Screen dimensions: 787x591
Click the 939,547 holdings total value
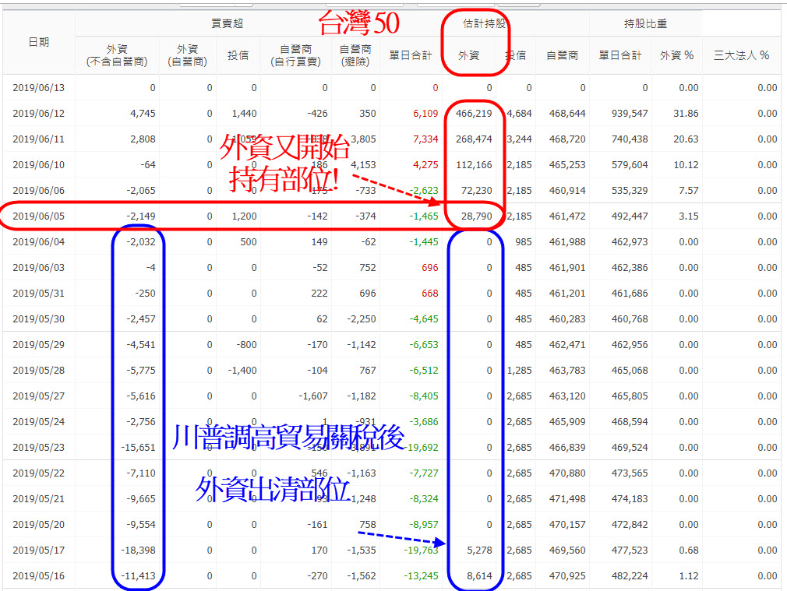click(x=630, y=114)
